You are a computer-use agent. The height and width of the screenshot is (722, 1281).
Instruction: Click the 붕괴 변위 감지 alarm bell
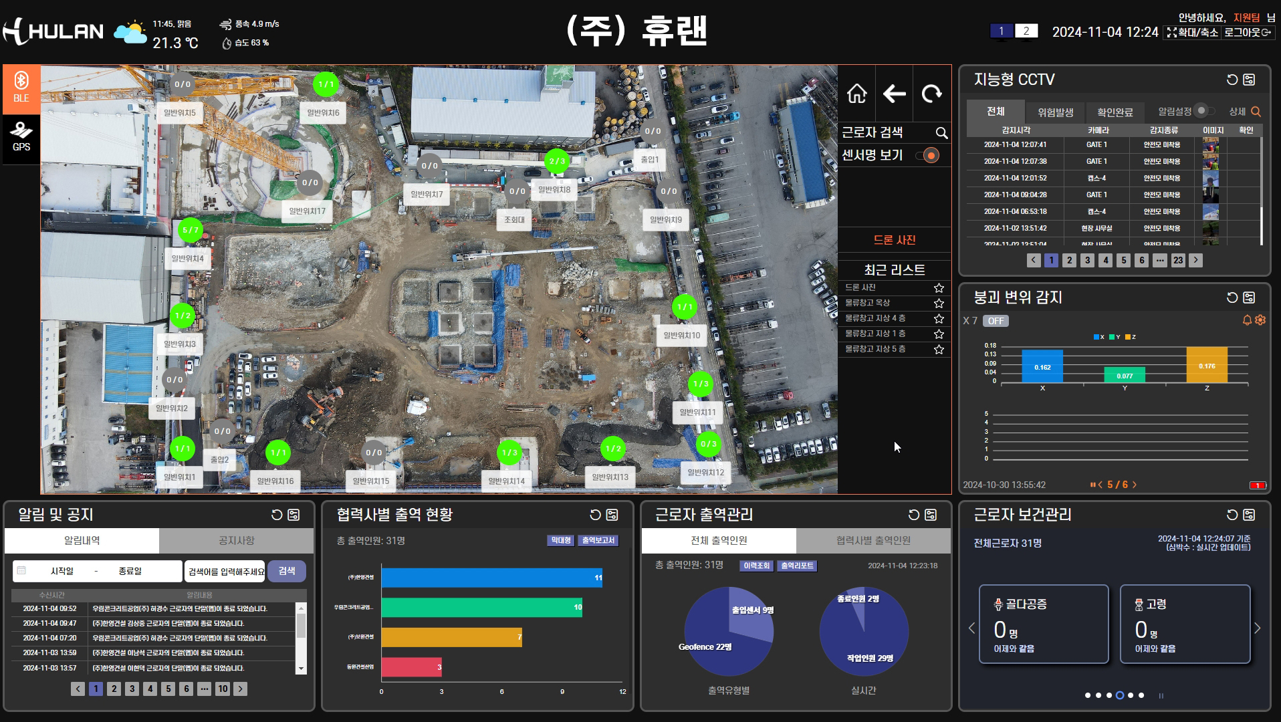point(1247,320)
